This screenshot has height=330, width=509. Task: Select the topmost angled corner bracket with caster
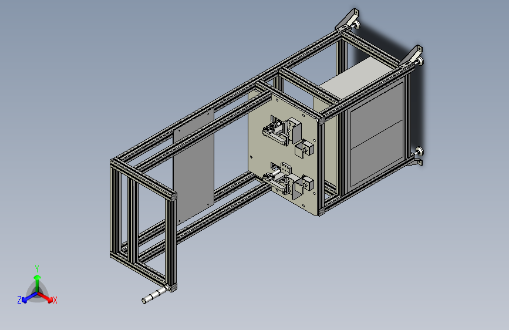pyautogui.click(x=348, y=19)
